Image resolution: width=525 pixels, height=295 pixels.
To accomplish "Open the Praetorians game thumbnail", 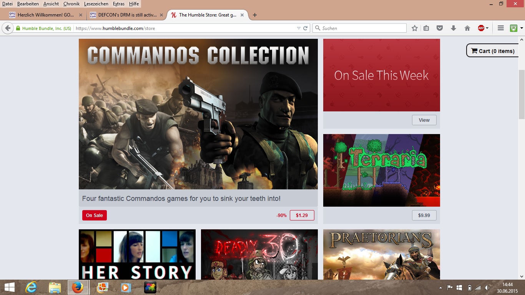I will 382,254.
